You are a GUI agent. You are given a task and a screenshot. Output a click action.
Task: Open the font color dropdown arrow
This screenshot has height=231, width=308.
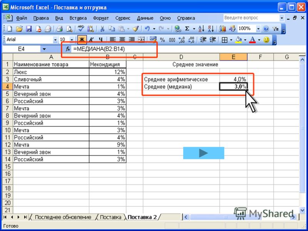[259, 40]
